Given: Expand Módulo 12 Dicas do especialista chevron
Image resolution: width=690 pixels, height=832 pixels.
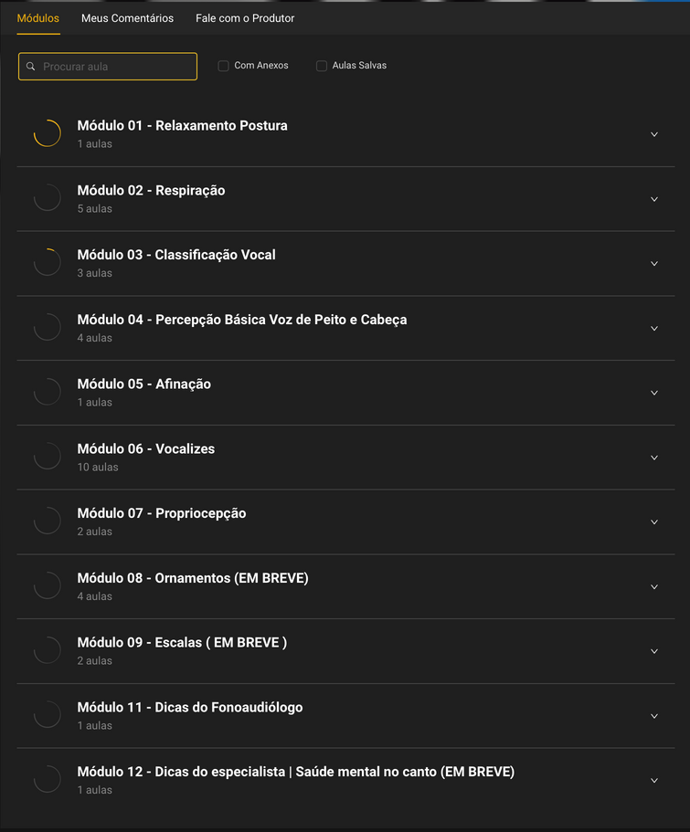Looking at the screenshot, I should pos(654,780).
